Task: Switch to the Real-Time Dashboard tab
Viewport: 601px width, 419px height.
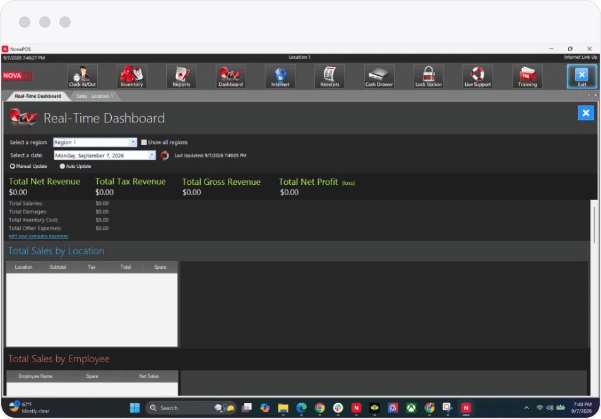Action: click(38, 96)
